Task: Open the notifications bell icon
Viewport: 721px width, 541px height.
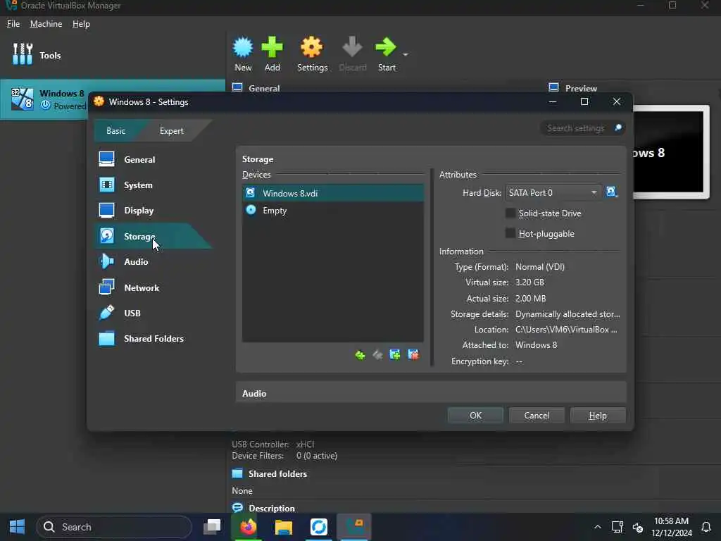Action: 706,527
